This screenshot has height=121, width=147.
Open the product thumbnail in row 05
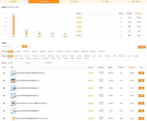click(13, 103)
